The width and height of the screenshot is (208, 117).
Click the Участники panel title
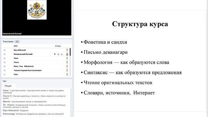pos(8,42)
